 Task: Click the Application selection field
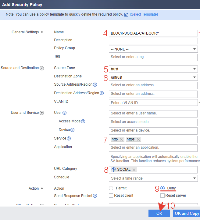[x=153, y=148]
